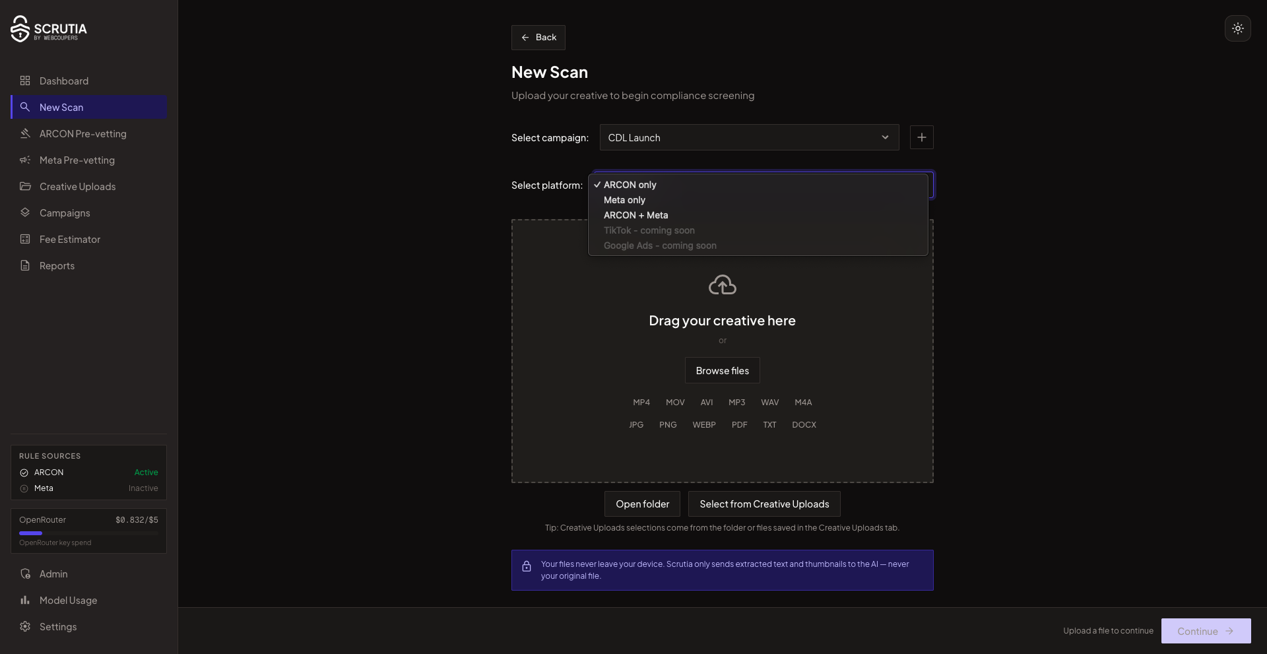Open the Campaigns section
Image resolution: width=1267 pixels, height=654 pixels.
coord(89,213)
